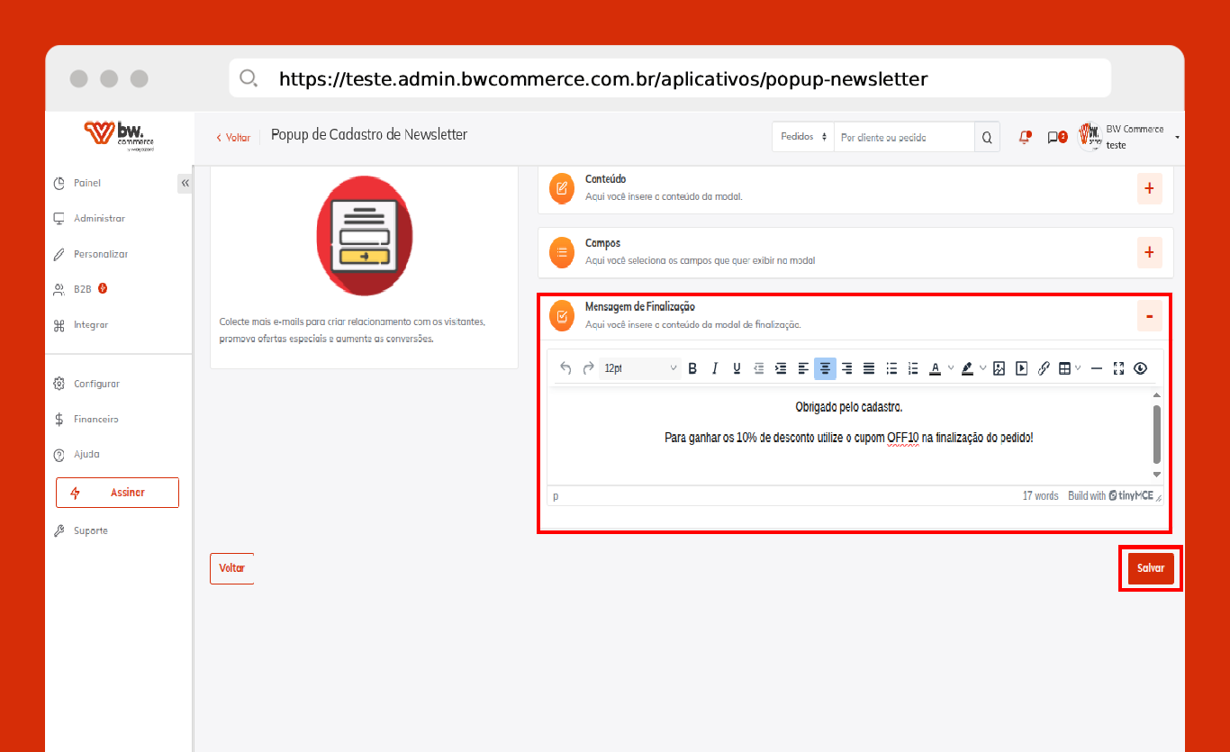Image resolution: width=1230 pixels, height=752 pixels.
Task: Click the insert link icon
Action: point(1045,368)
